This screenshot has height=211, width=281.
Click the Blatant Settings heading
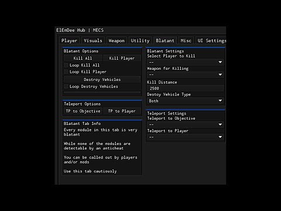pos(166,51)
